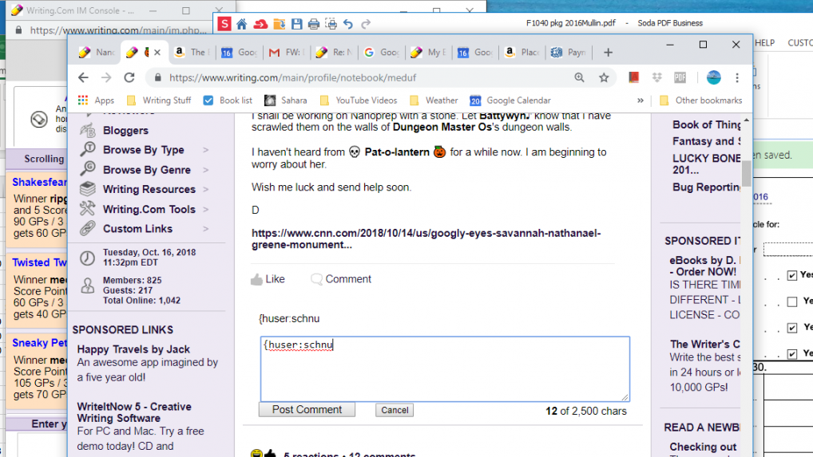Open Happy Travels by Jack link
The image size is (813, 457).
coord(133,349)
